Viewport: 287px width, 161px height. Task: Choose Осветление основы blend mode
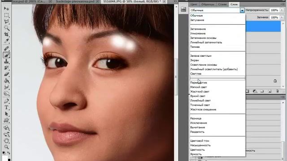(x=217, y=65)
